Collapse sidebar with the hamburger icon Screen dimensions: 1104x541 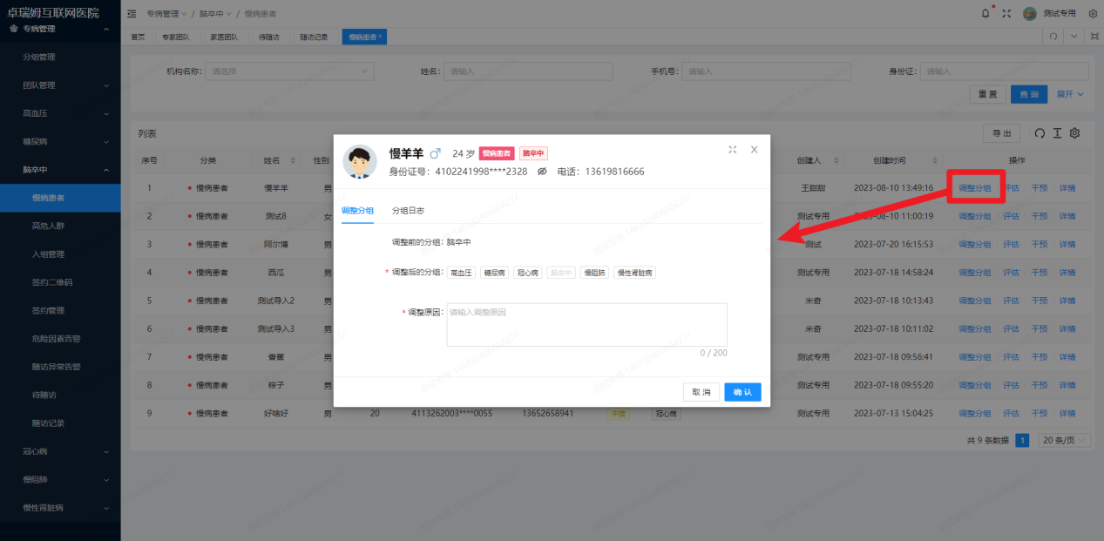(132, 14)
